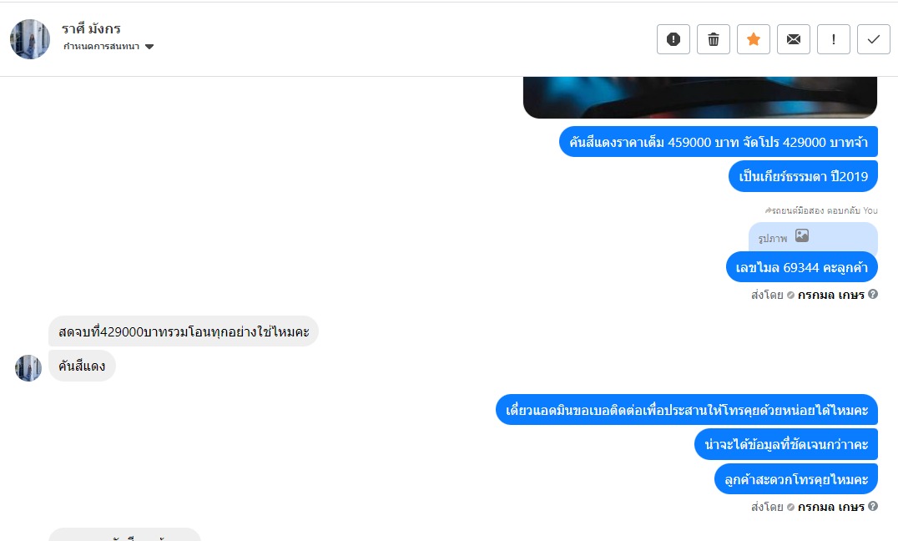Toggle the orange star follow-up icon
The width and height of the screenshot is (898, 541).
753,39
